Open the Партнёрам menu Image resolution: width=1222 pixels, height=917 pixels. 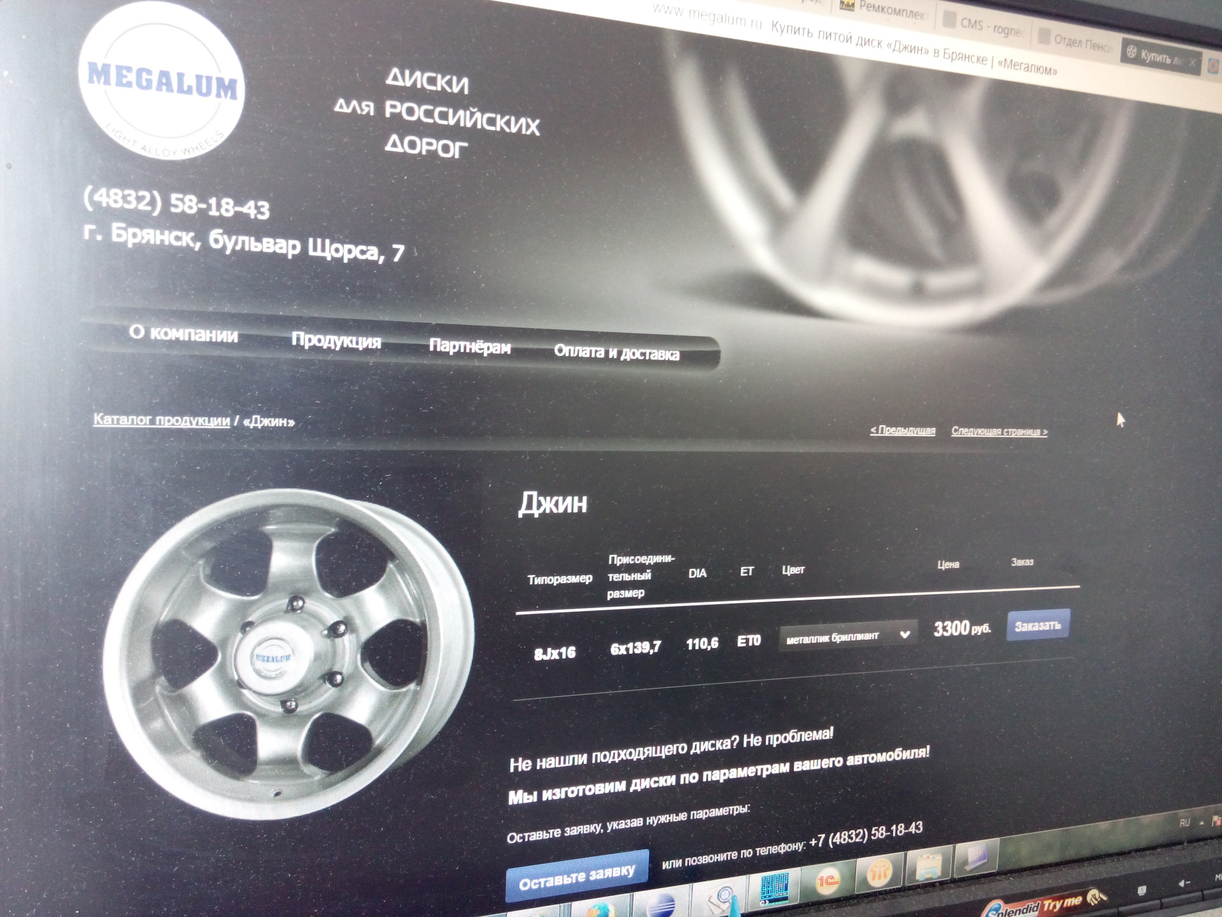(x=470, y=346)
